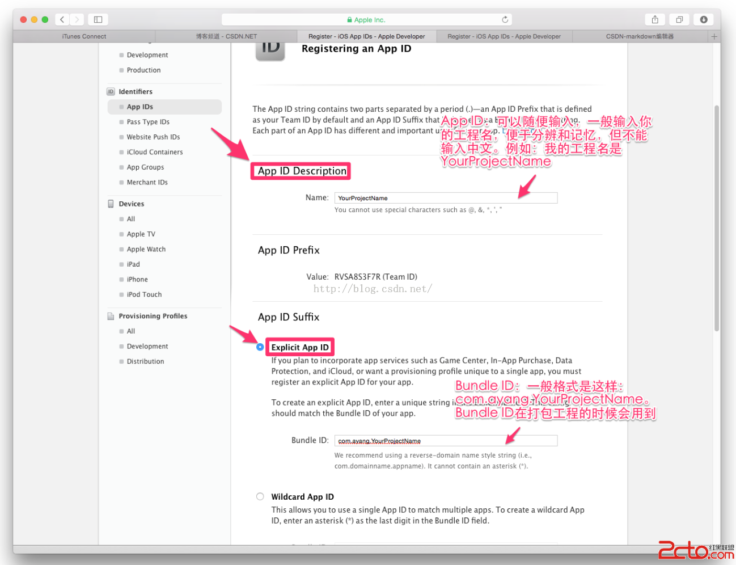Open iCloud Containers in the sidebar
Screen dimensions: 736x565
coord(155,152)
